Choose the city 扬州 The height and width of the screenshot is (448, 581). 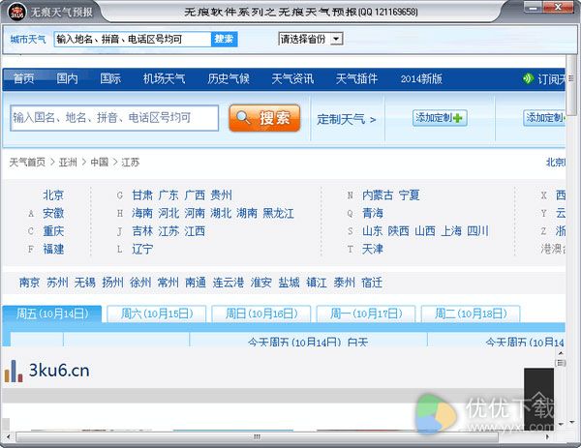[x=112, y=283]
